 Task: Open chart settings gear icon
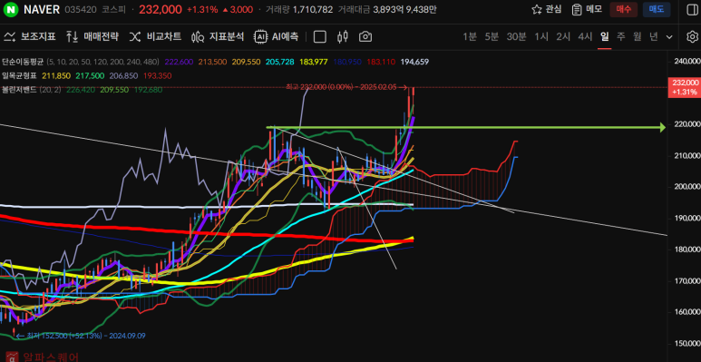pyautogui.click(x=692, y=36)
